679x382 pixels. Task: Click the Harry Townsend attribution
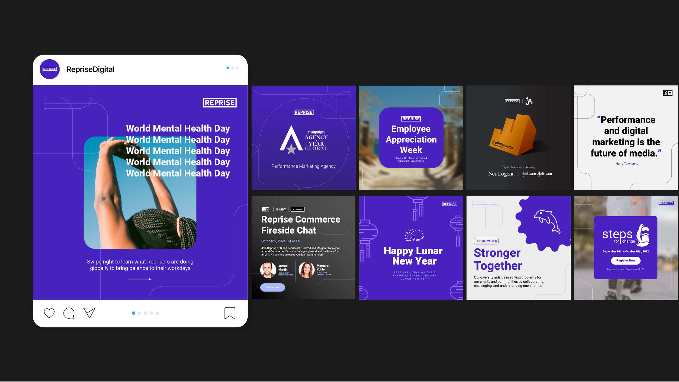click(626, 164)
